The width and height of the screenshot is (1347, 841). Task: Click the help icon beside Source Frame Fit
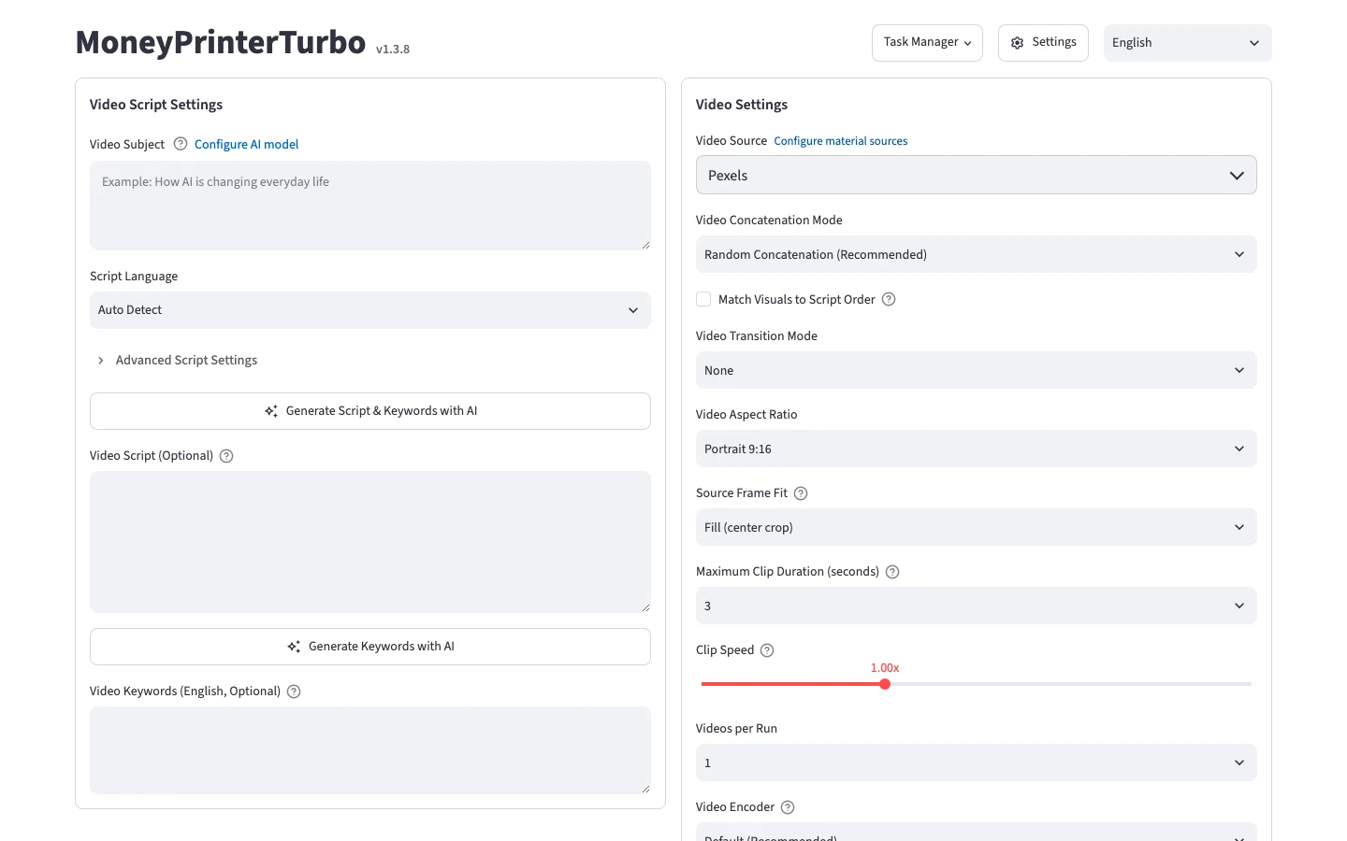pyautogui.click(x=801, y=493)
